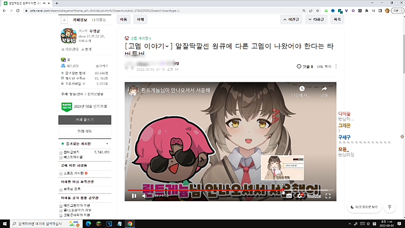The height and width of the screenshot is (228, 405).
Task: Open Windows Start menu
Action: (x=5, y=223)
